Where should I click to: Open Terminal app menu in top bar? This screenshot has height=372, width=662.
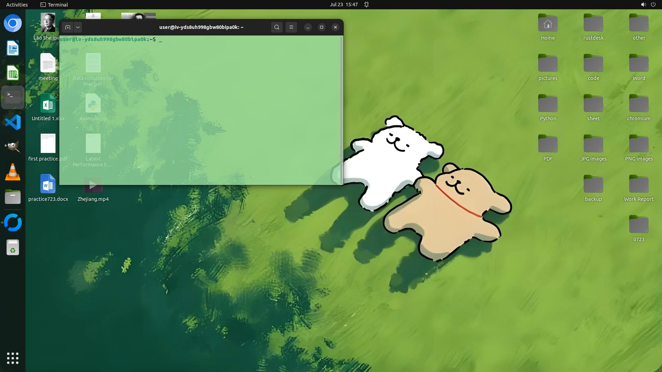pos(54,4)
